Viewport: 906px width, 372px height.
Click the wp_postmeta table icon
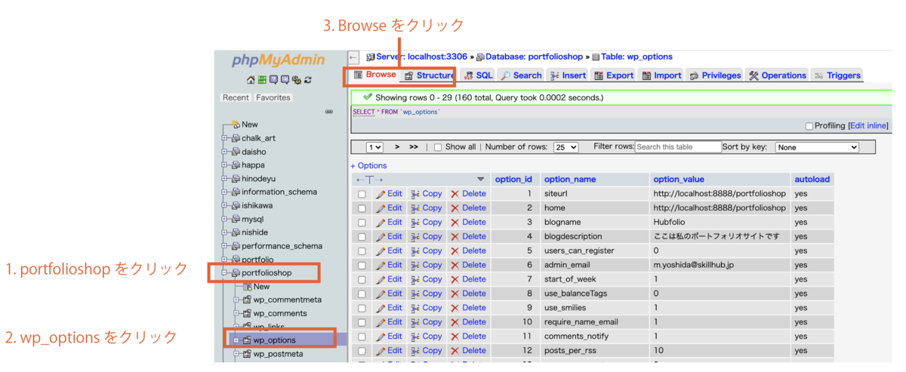(247, 354)
